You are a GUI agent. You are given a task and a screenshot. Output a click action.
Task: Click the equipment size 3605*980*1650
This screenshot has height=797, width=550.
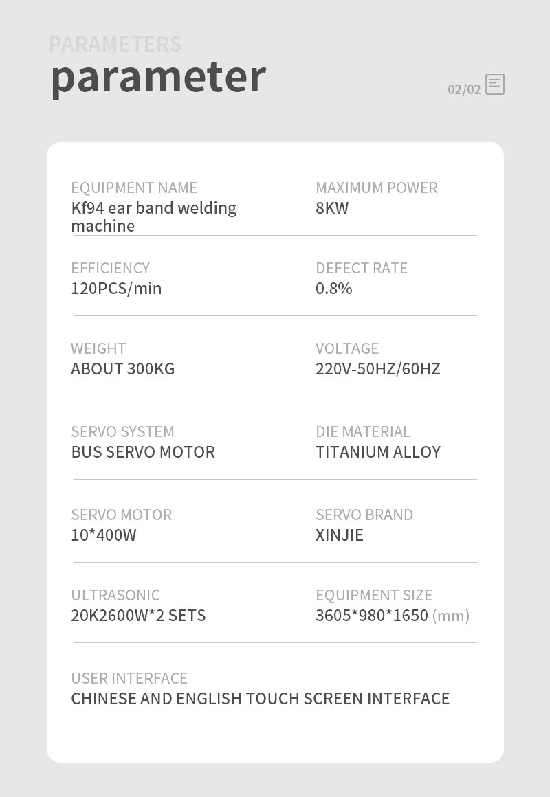(372, 616)
